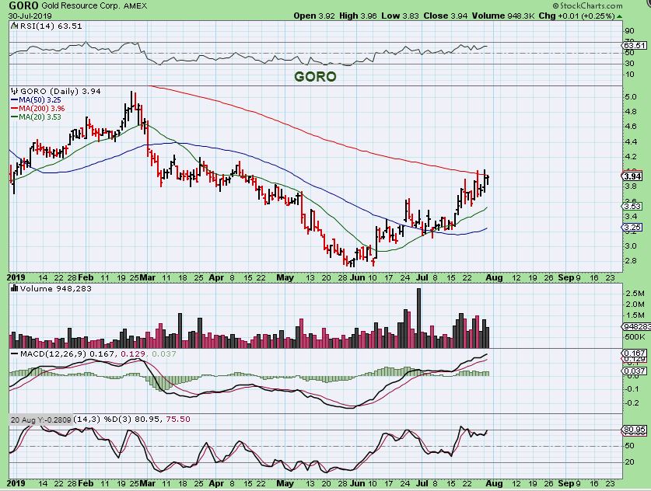Click the black MACD legend line marker
The width and height of the screenshot is (651, 491).
tap(15, 354)
